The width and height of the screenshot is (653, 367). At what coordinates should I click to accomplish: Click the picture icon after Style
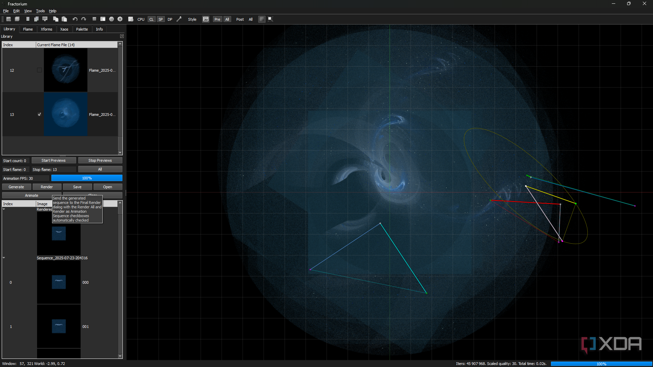[x=206, y=19]
